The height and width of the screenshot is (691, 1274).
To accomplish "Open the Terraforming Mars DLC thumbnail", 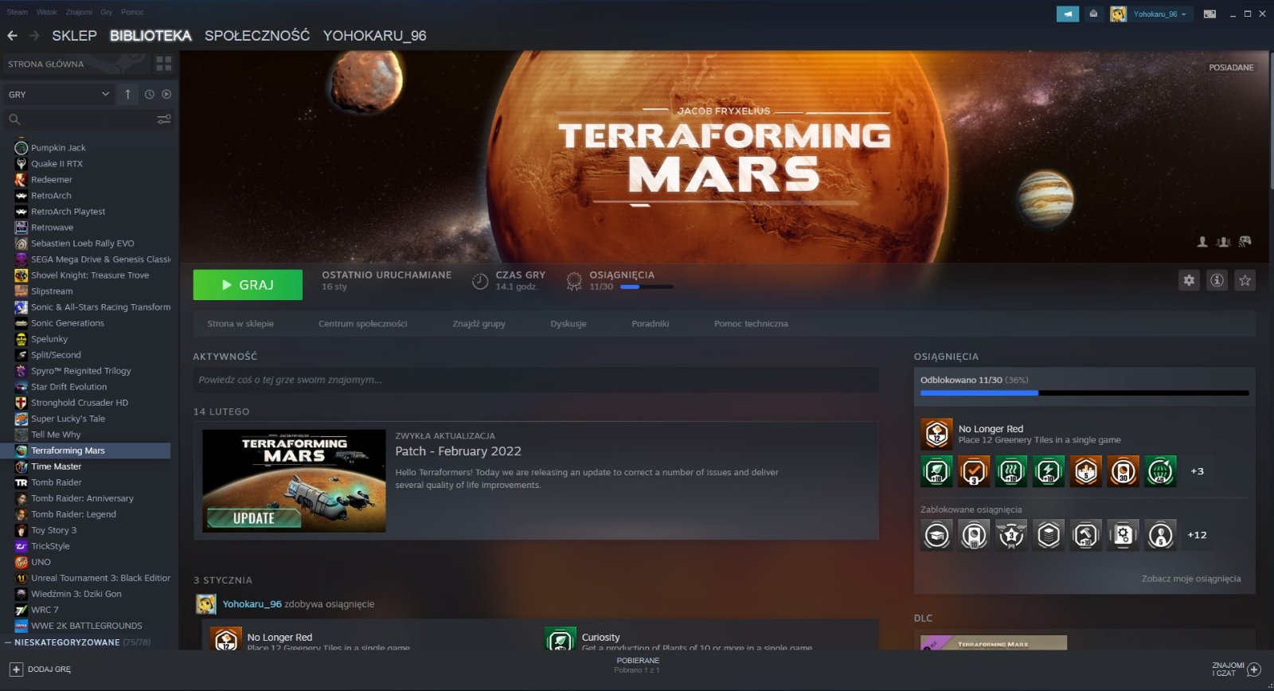I will pos(994,642).
